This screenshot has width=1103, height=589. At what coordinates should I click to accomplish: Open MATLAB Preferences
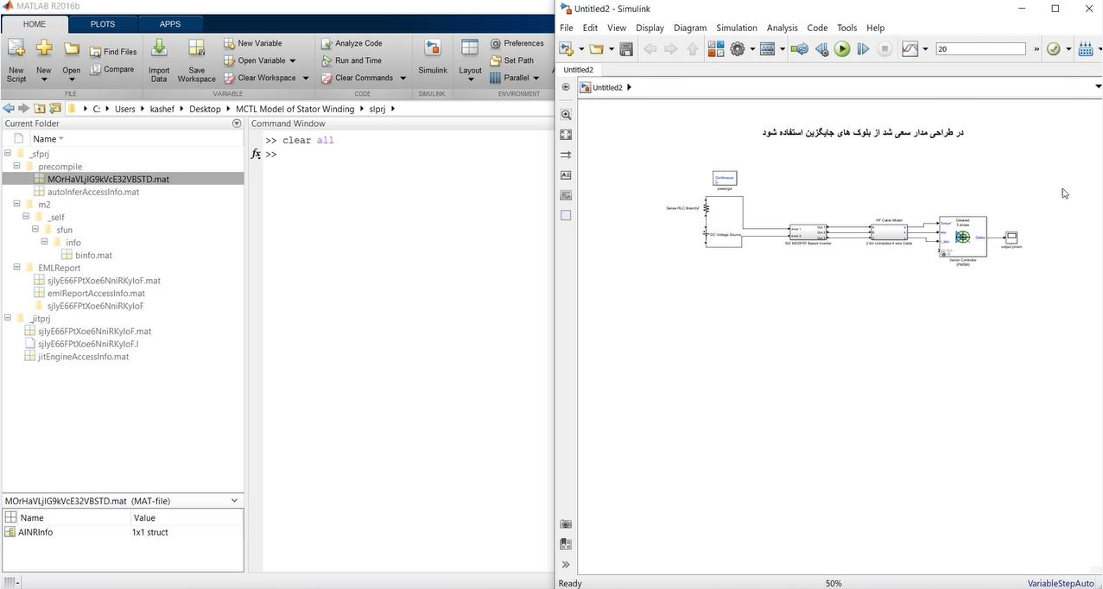(517, 43)
